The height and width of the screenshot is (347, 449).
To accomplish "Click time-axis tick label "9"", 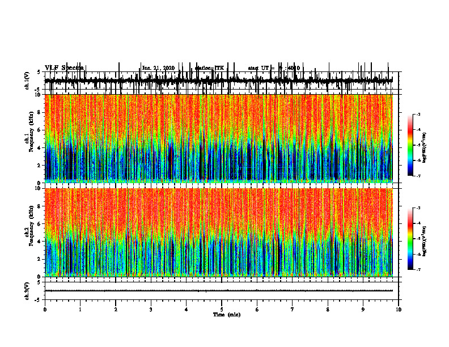I will click(x=363, y=310).
